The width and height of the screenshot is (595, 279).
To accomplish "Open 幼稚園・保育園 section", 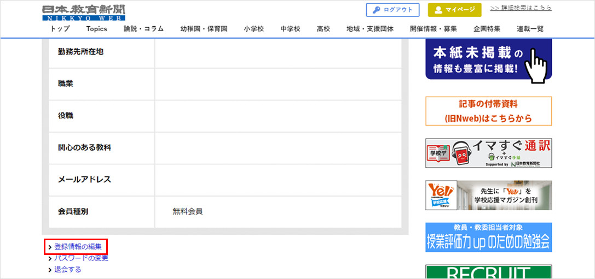I will coord(204,29).
